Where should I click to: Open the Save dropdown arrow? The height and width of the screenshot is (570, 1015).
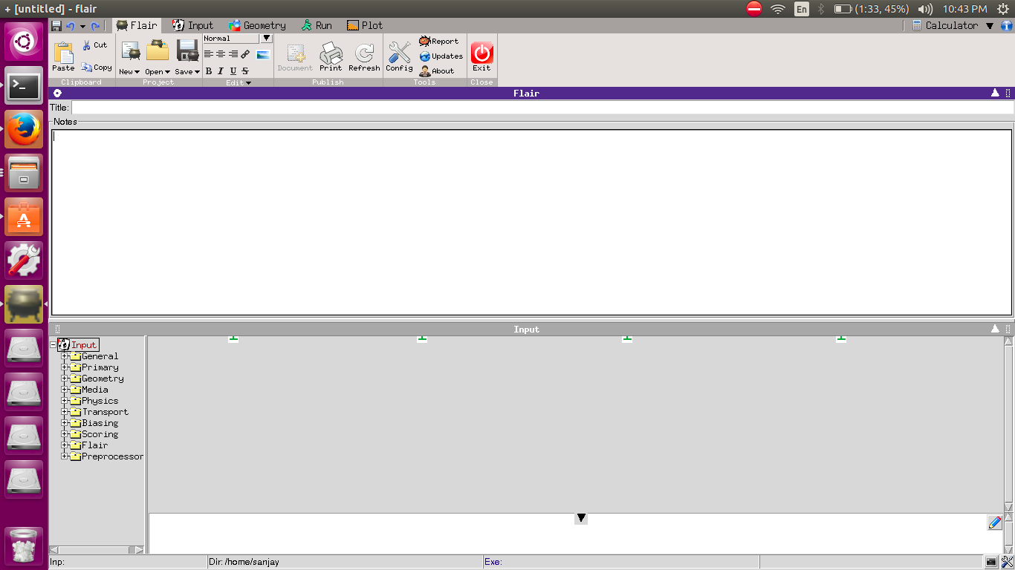click(x=197, y=72)
